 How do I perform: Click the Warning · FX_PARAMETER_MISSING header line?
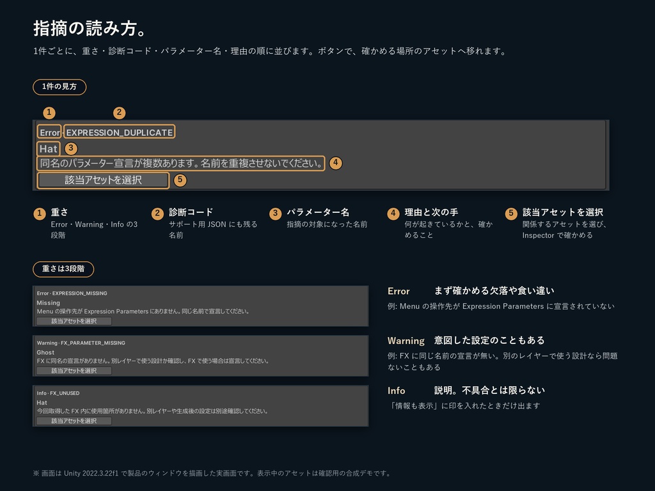[x=81, y=343]
